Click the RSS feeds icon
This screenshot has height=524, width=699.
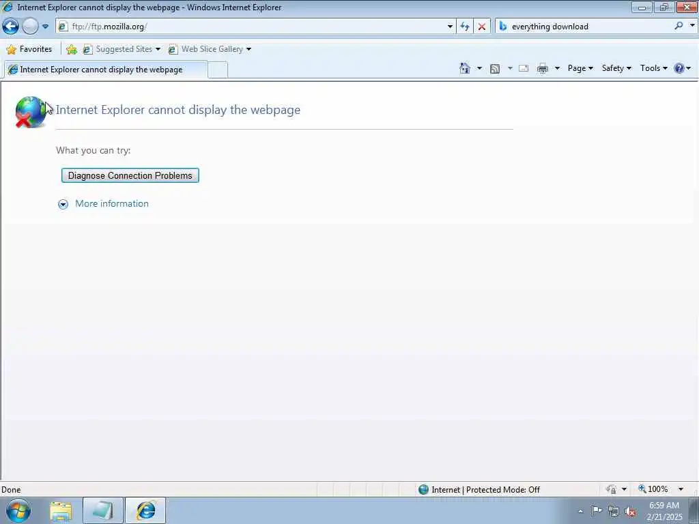pos(495,69)
